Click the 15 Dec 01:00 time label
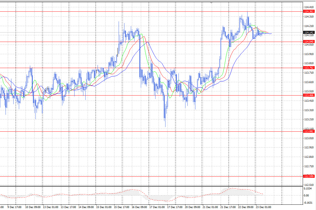 coord(104,207)
